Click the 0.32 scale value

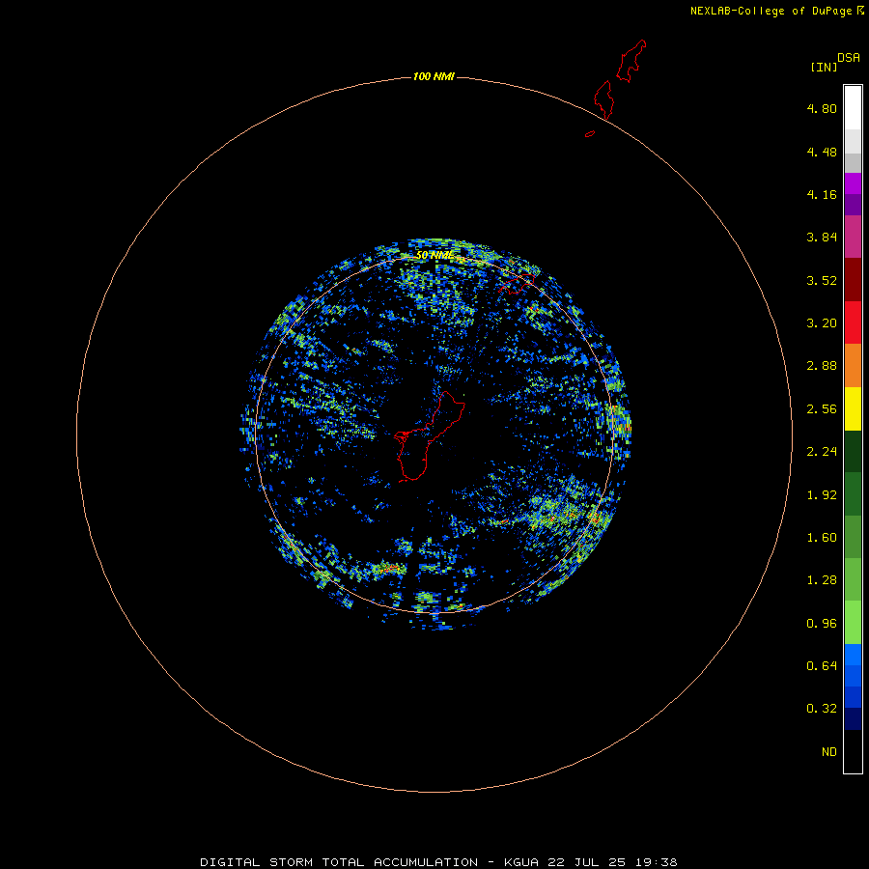coord(822,709)
